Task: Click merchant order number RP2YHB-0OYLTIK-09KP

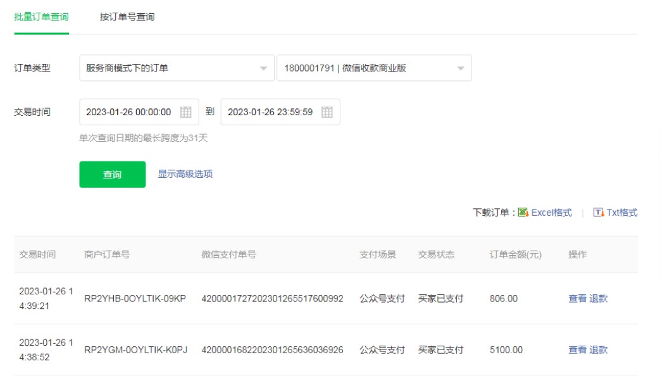Action: point(135,299)
